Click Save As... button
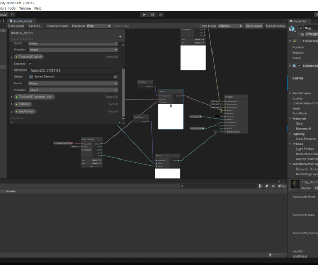 click(x=35, y=26)
